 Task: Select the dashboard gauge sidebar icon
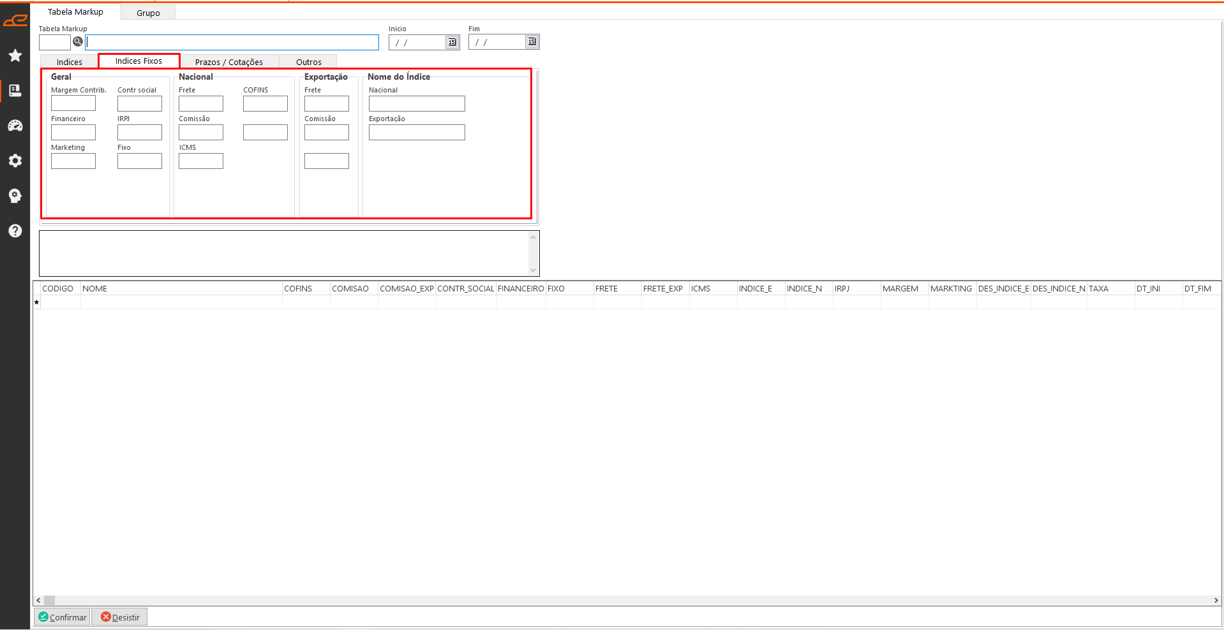pos(15,126)
